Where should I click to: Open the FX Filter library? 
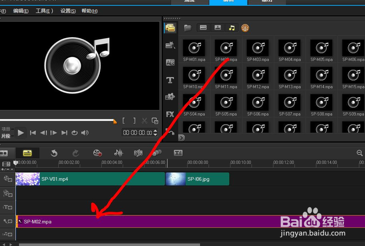(170, 114)
